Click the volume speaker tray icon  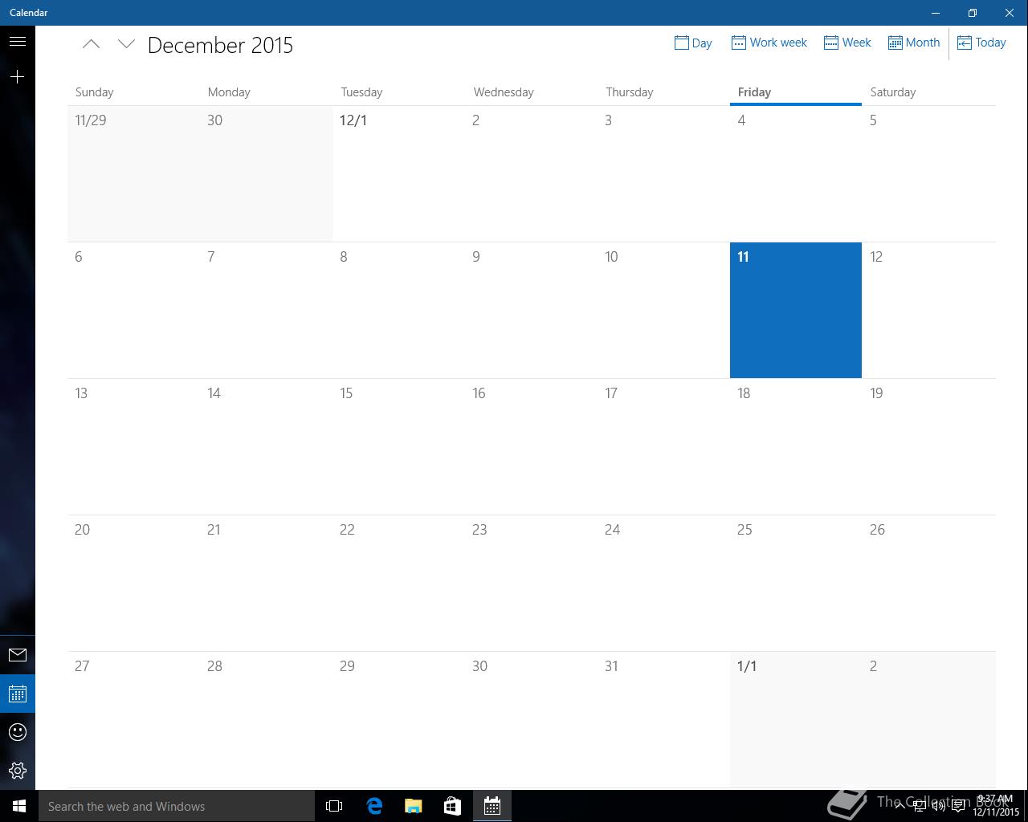coord(938,806)
